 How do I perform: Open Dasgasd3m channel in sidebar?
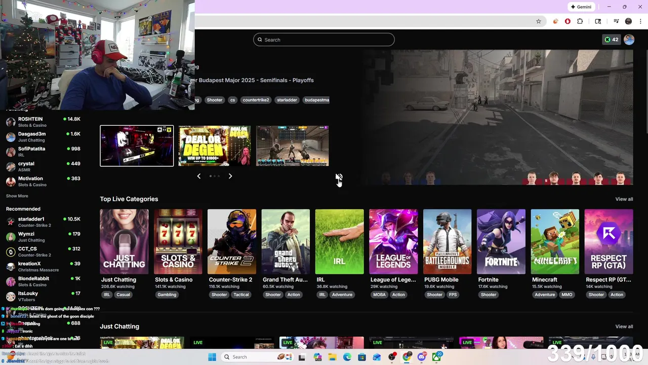43,137
